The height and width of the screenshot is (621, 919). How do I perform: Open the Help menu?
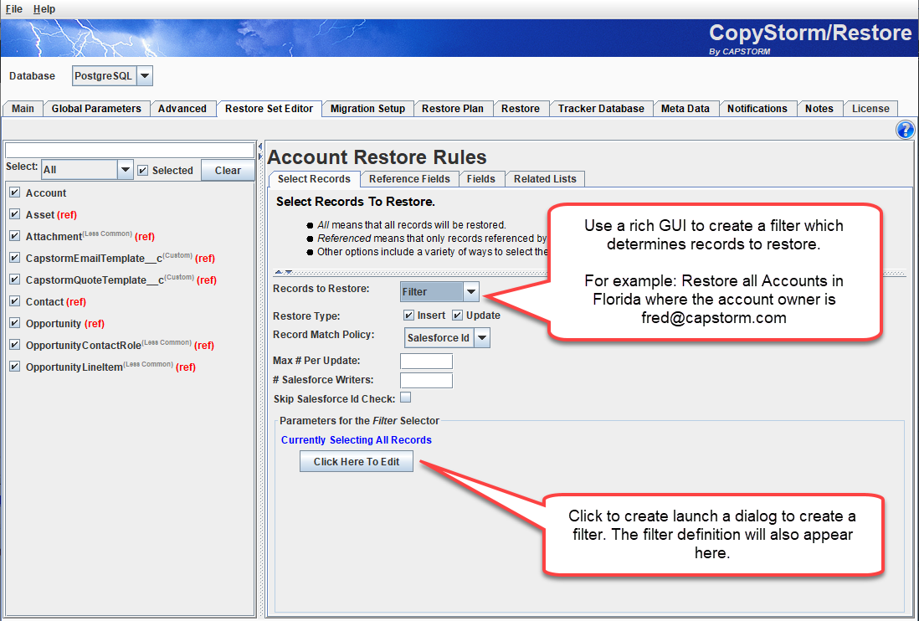click(44, 8)
